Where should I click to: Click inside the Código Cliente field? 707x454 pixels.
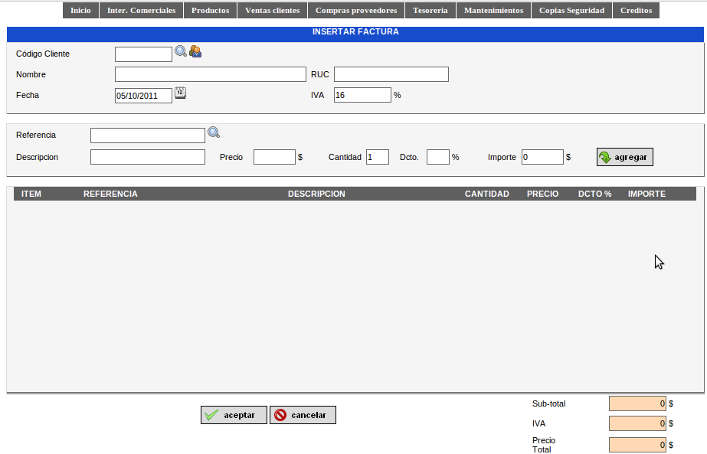142,54
